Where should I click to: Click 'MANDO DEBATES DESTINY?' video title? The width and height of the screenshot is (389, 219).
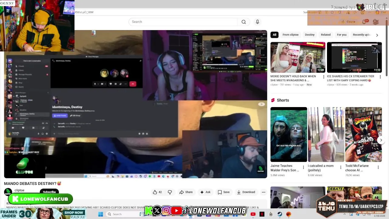(33, 183)
